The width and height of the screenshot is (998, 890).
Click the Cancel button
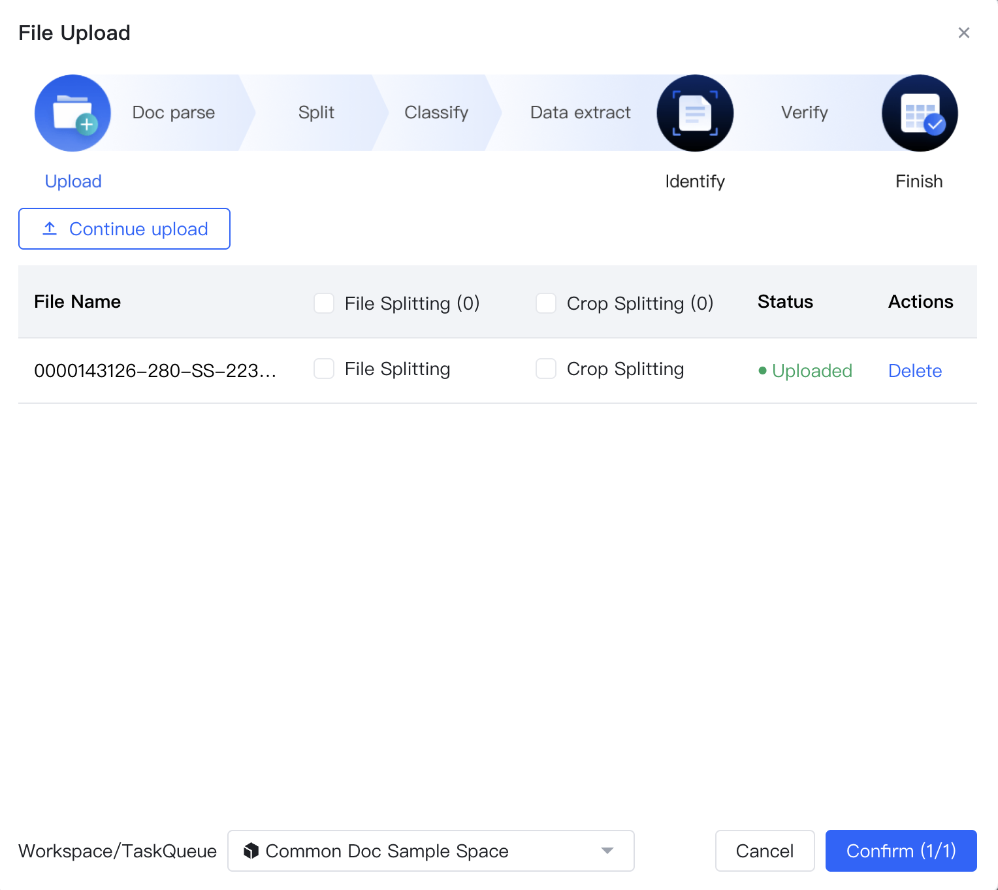point(765,851)
